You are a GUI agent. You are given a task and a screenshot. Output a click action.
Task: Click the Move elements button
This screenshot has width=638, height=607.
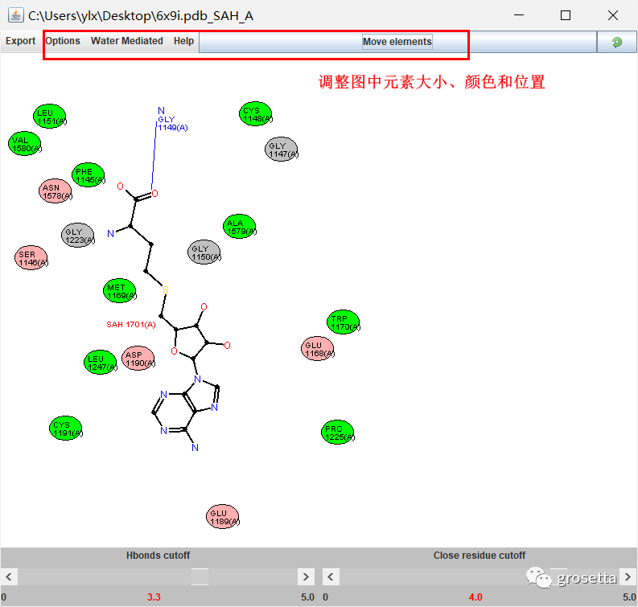(397, 42)
